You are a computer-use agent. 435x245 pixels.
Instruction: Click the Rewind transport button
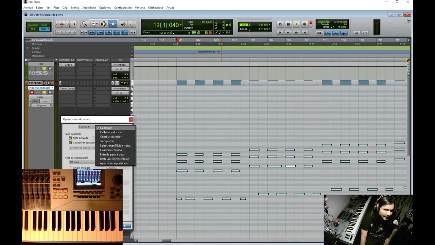pyautogui.click(x=288, y=33)
